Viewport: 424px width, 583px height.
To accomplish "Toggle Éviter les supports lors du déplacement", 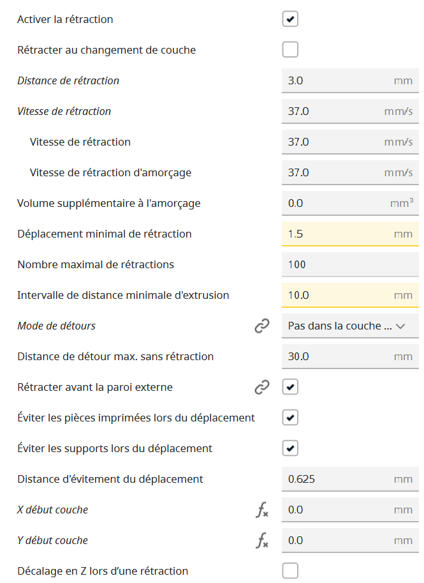I will pos(290,448).
